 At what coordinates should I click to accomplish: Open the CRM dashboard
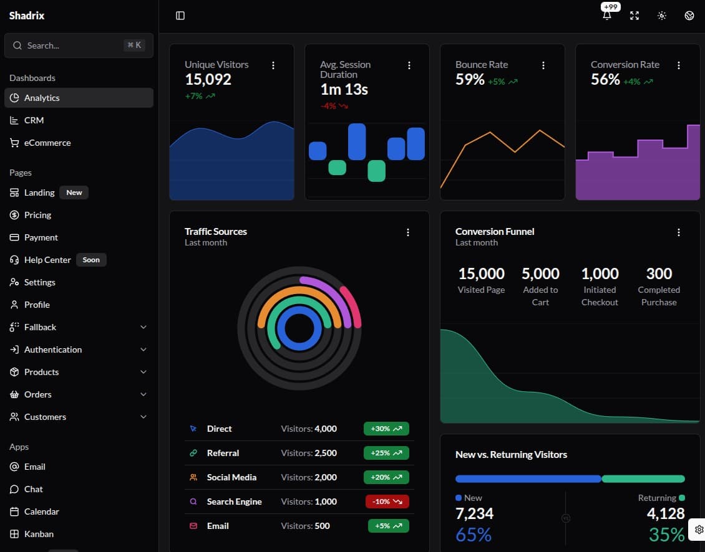[79, 120]
